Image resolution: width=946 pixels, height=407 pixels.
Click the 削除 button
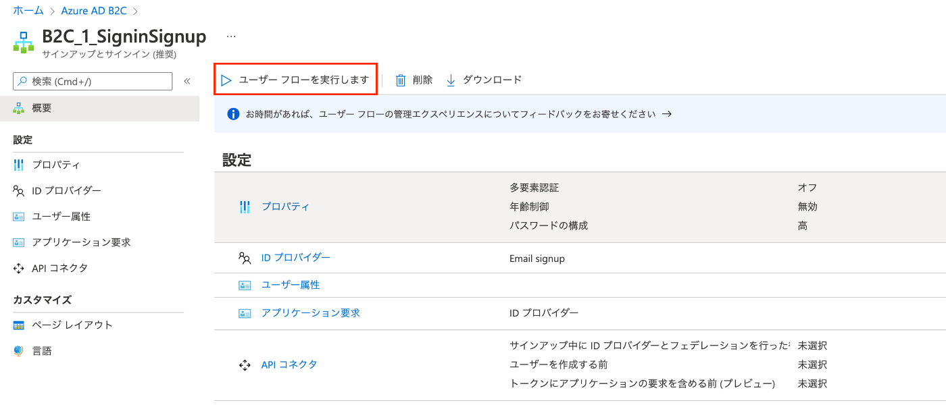414,80
